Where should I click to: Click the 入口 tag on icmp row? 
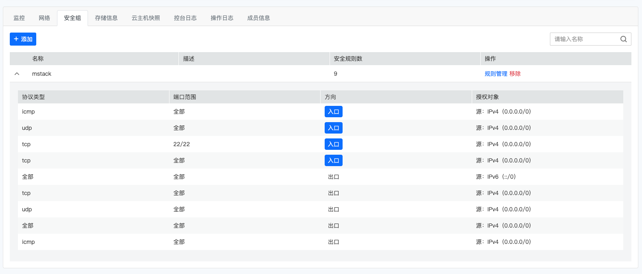(333, 112)
